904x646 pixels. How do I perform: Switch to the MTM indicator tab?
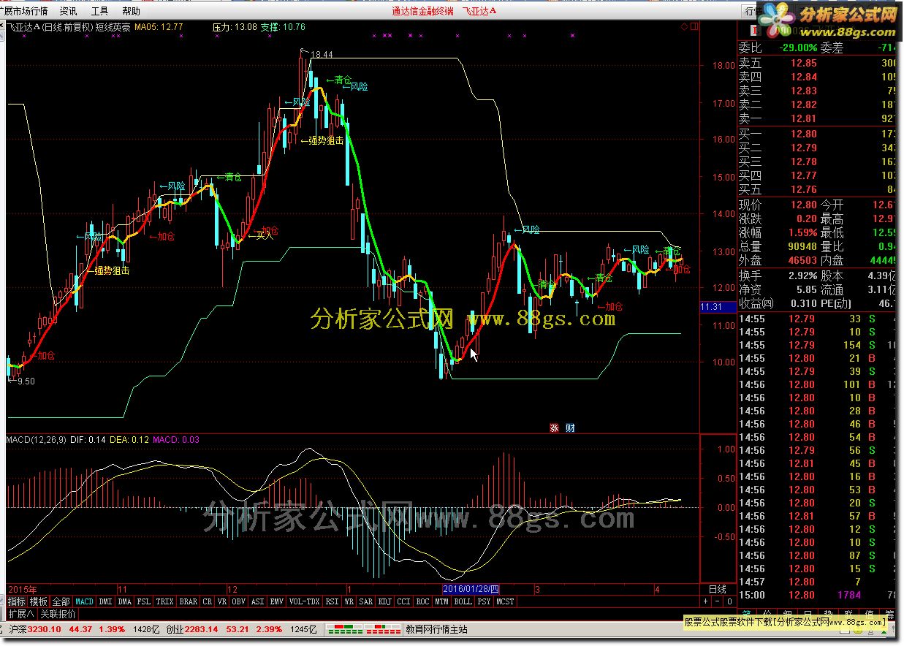click(442, 601)
